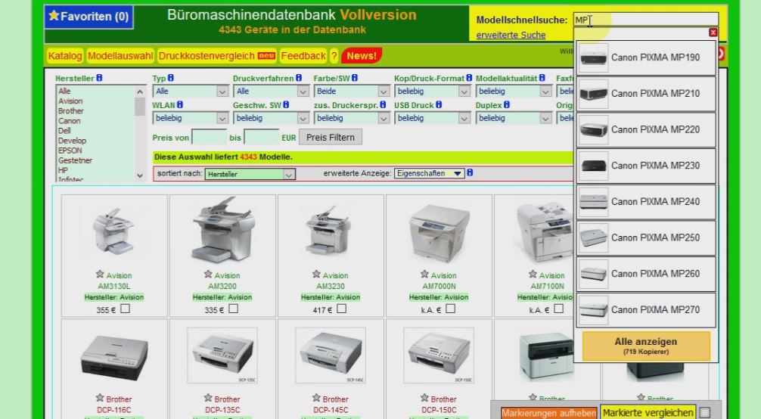Click the info icon next to Typ
This screenshot has width=761, height=419.
tap(171, 78)
